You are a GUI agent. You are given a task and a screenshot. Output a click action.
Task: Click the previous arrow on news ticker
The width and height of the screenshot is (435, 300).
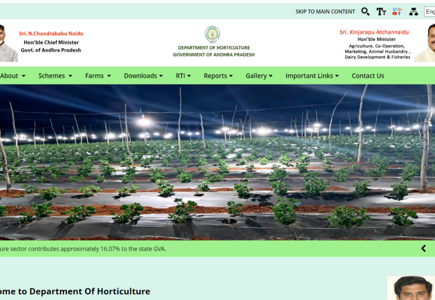click(x=423, y=248)
